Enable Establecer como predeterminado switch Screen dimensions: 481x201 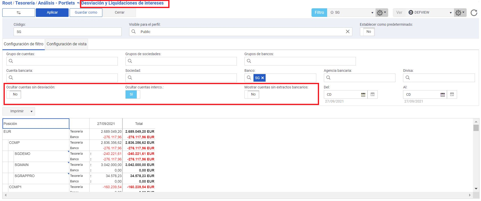(367, 32)
